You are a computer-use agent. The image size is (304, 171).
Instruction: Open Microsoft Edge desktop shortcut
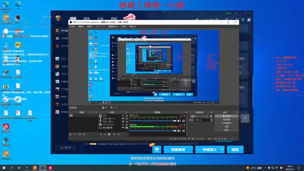(6, 6)
